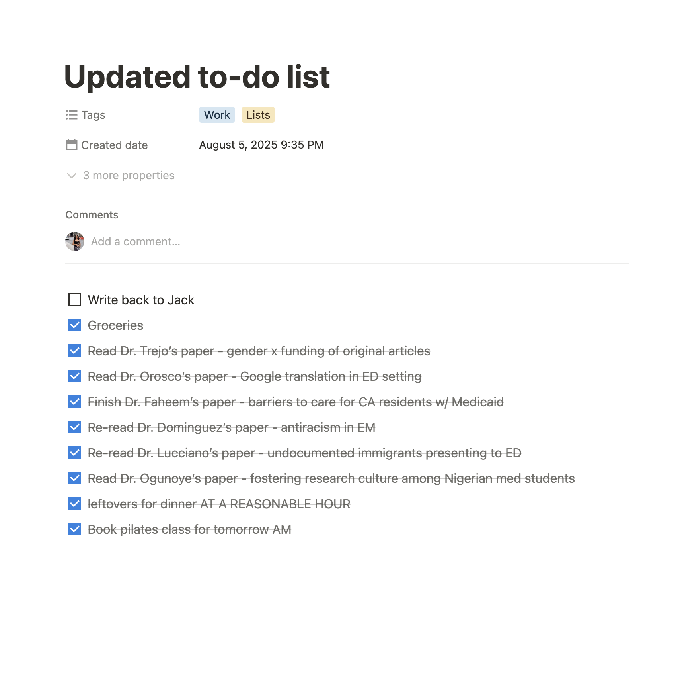Expand the 3 more properties chevron
The image size is (678, 678).
click(72, 176)
